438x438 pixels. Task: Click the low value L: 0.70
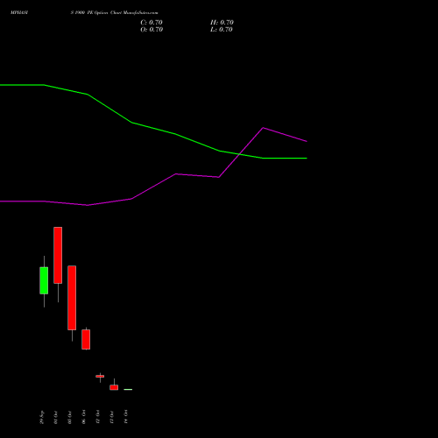click(222, 30)
